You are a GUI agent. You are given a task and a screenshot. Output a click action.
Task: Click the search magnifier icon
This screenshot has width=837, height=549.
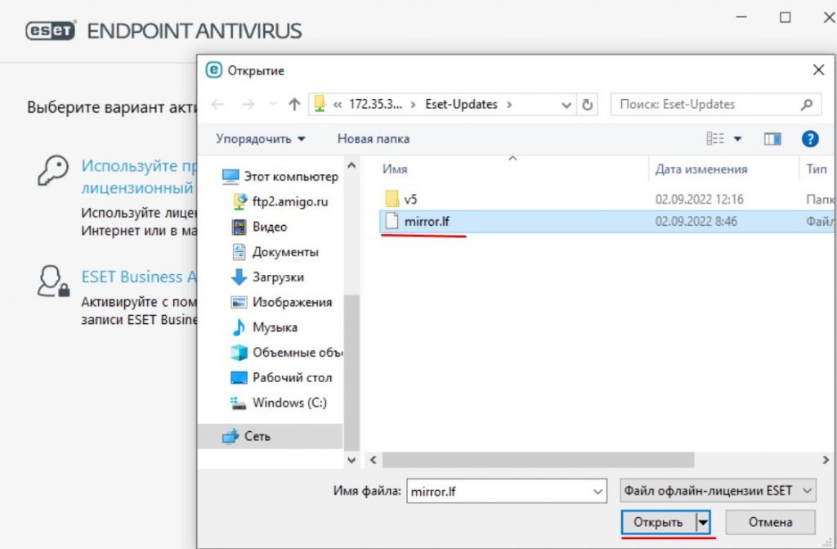pos(806,105)
